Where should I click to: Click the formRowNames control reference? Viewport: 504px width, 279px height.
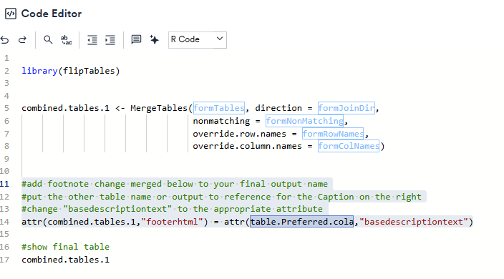tap(333, 134)
